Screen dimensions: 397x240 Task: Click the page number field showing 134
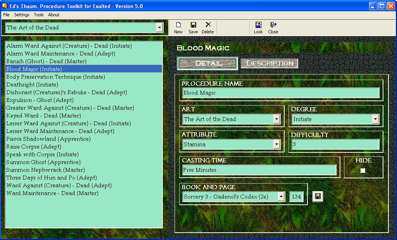296,197
